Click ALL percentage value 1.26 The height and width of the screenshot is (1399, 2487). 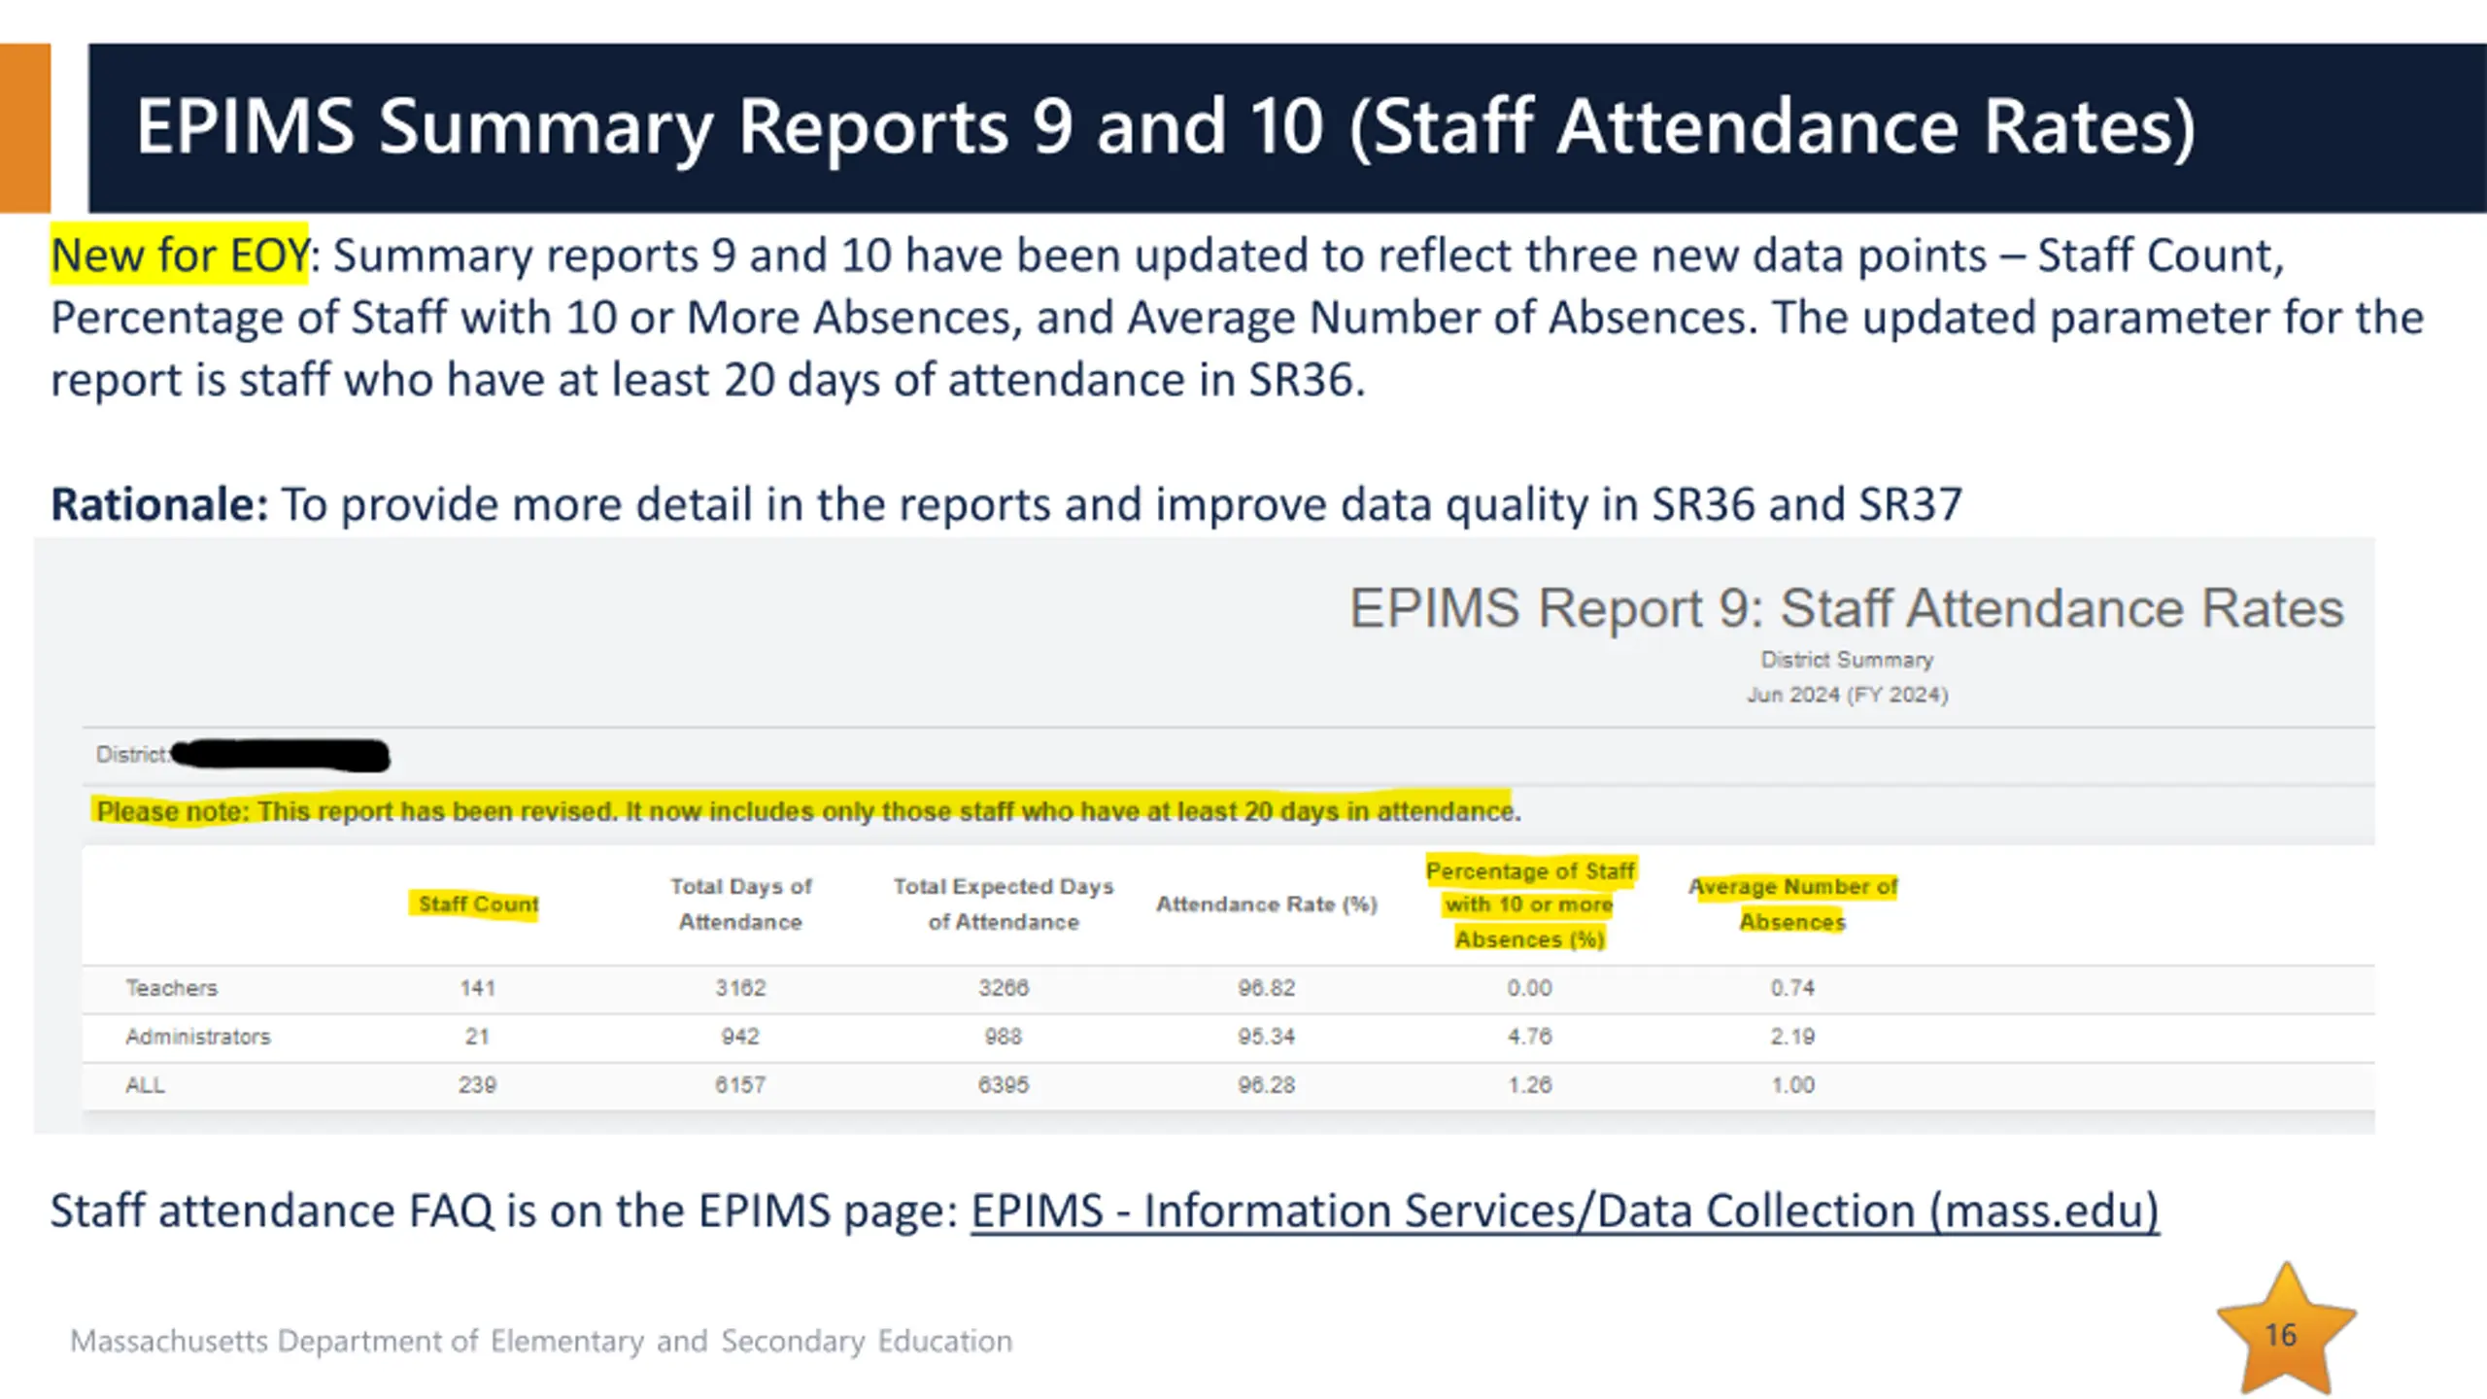pos(1530,1085)
